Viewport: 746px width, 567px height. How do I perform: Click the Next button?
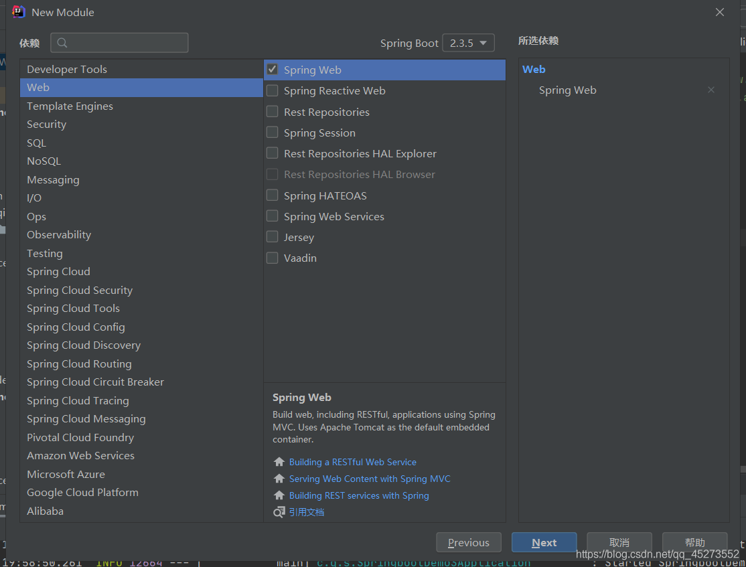tap(544, 542)
